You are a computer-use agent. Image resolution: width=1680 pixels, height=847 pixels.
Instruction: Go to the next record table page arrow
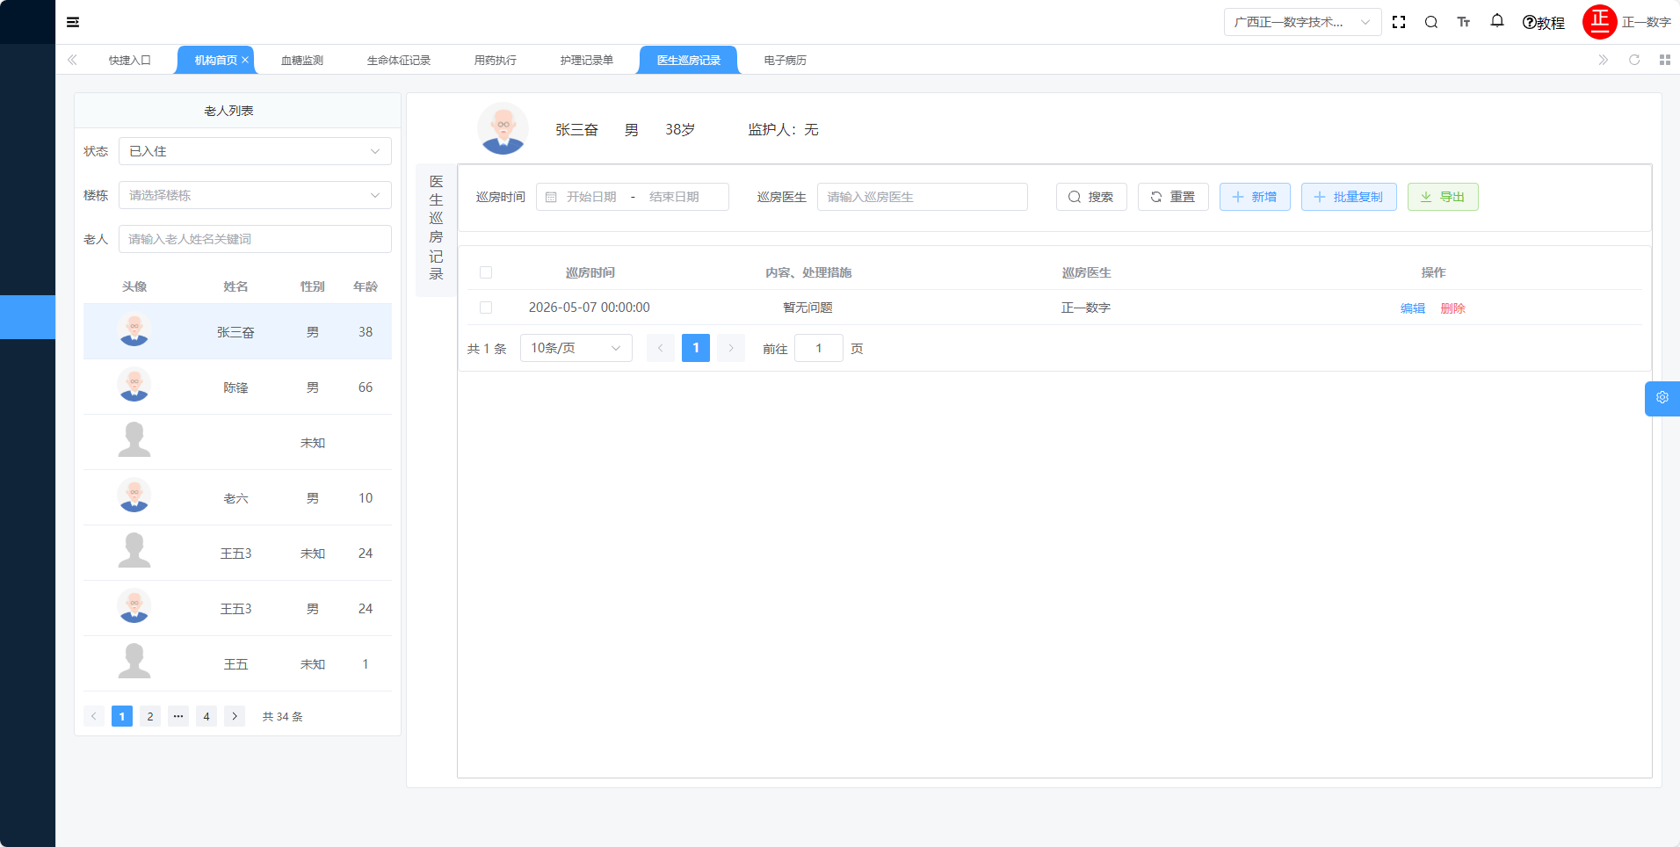click(731, 348)
